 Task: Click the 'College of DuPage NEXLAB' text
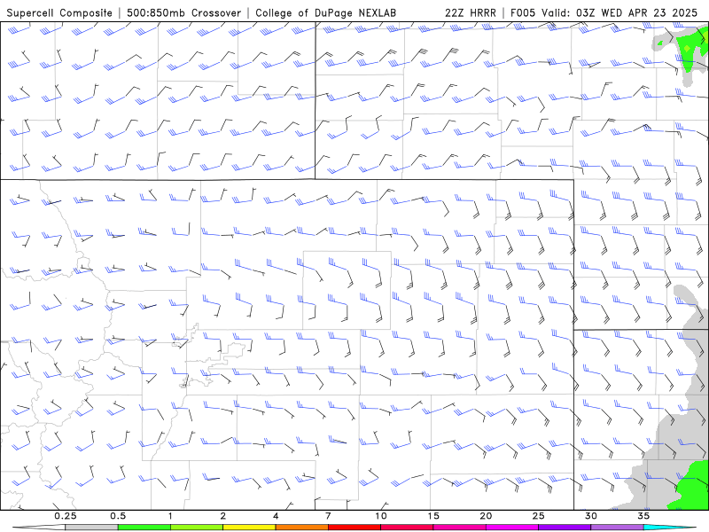tap(325, 13)
